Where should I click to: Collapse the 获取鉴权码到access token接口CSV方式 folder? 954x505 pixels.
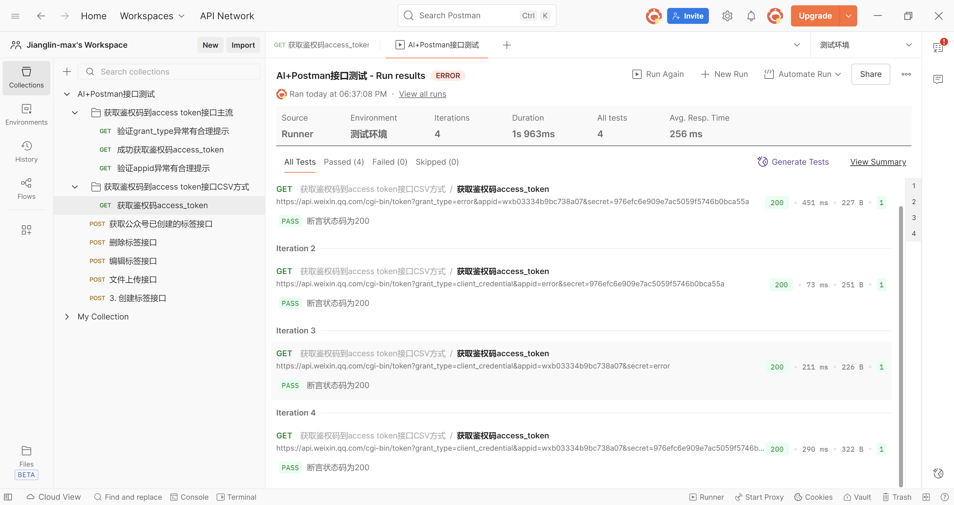point(75,187)
